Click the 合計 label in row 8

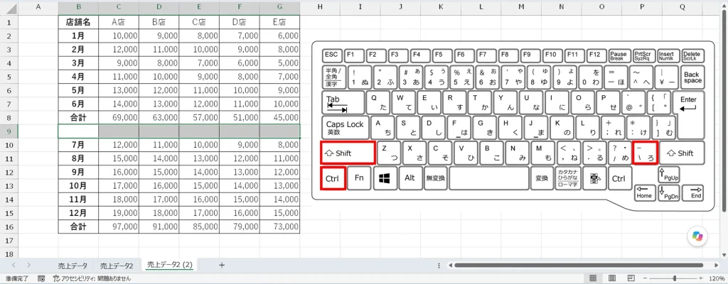tap(78, 117)
